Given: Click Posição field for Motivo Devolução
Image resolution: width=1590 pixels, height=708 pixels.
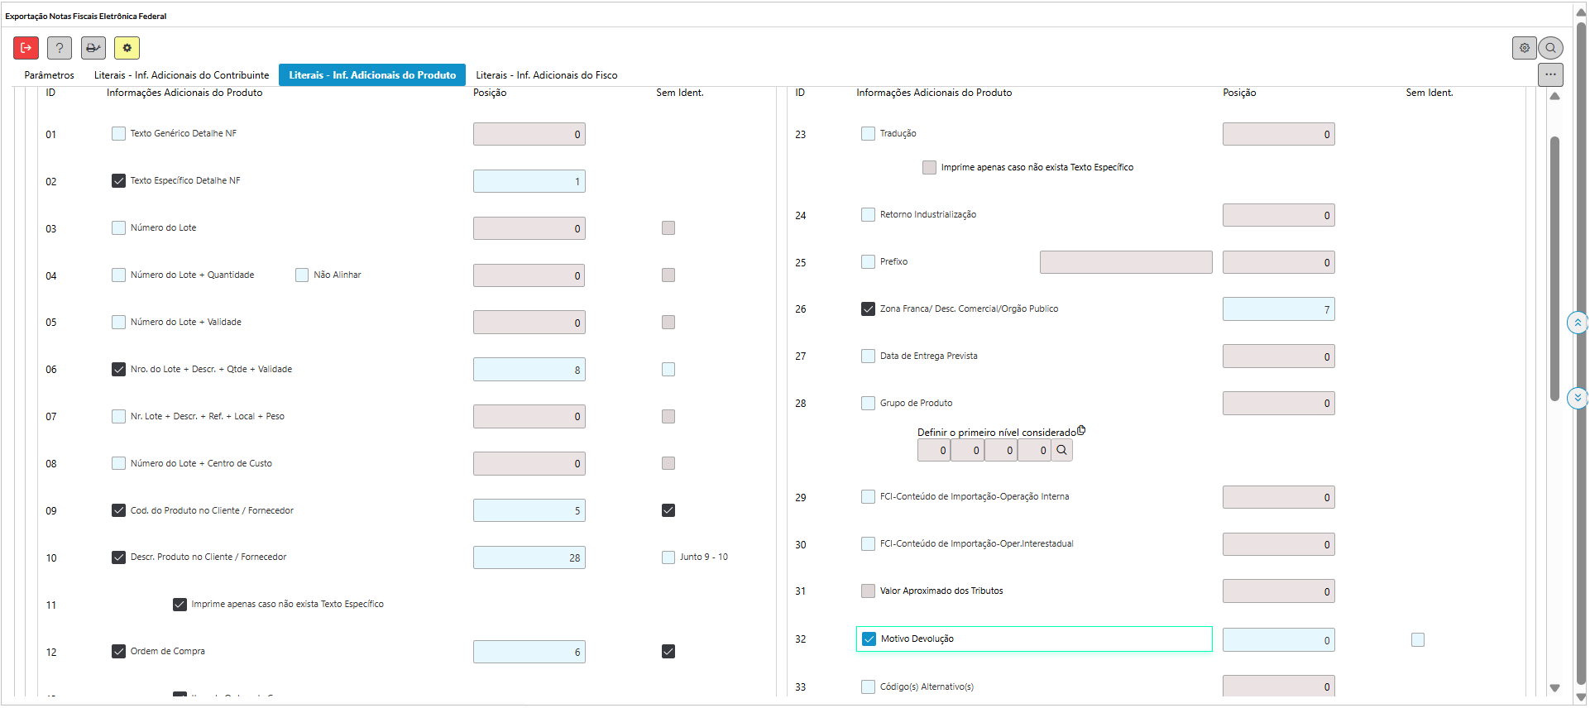Looking at the screenshot, I should click(x=1278, y=640).
